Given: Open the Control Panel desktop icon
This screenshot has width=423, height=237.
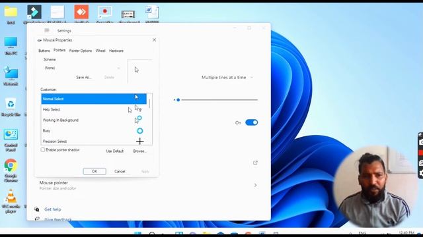Looking at the screenshot, I should (x=11, y=140).
